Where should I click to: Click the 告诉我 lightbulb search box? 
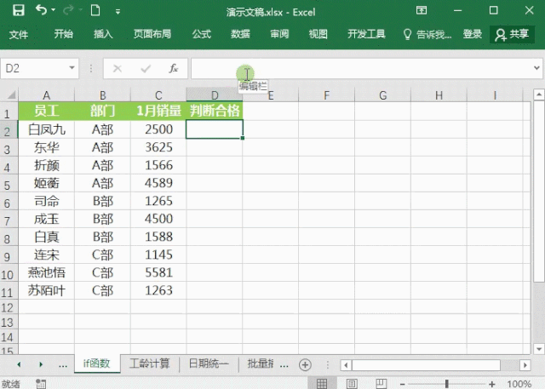click(x=427, y=34)
